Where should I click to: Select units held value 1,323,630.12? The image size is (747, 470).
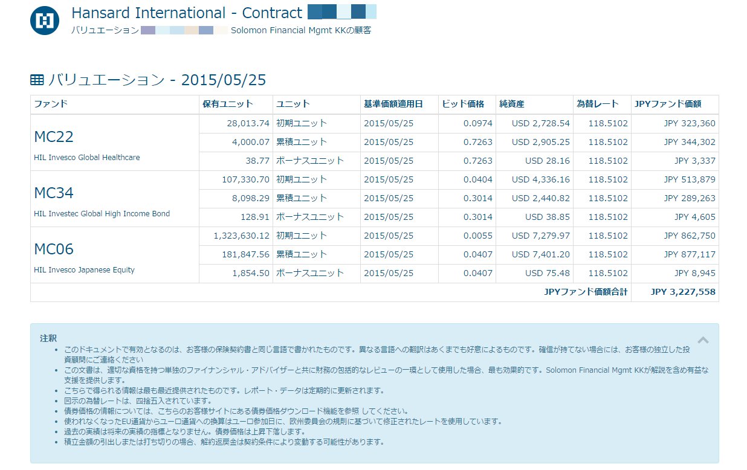[241, 236]
